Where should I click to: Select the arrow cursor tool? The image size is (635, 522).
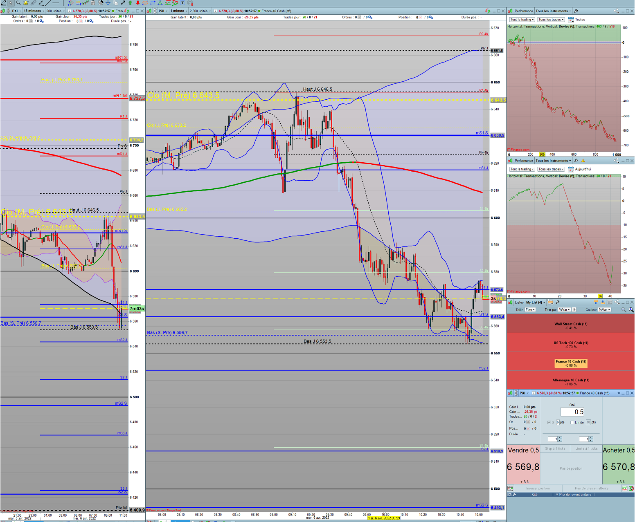11,3
